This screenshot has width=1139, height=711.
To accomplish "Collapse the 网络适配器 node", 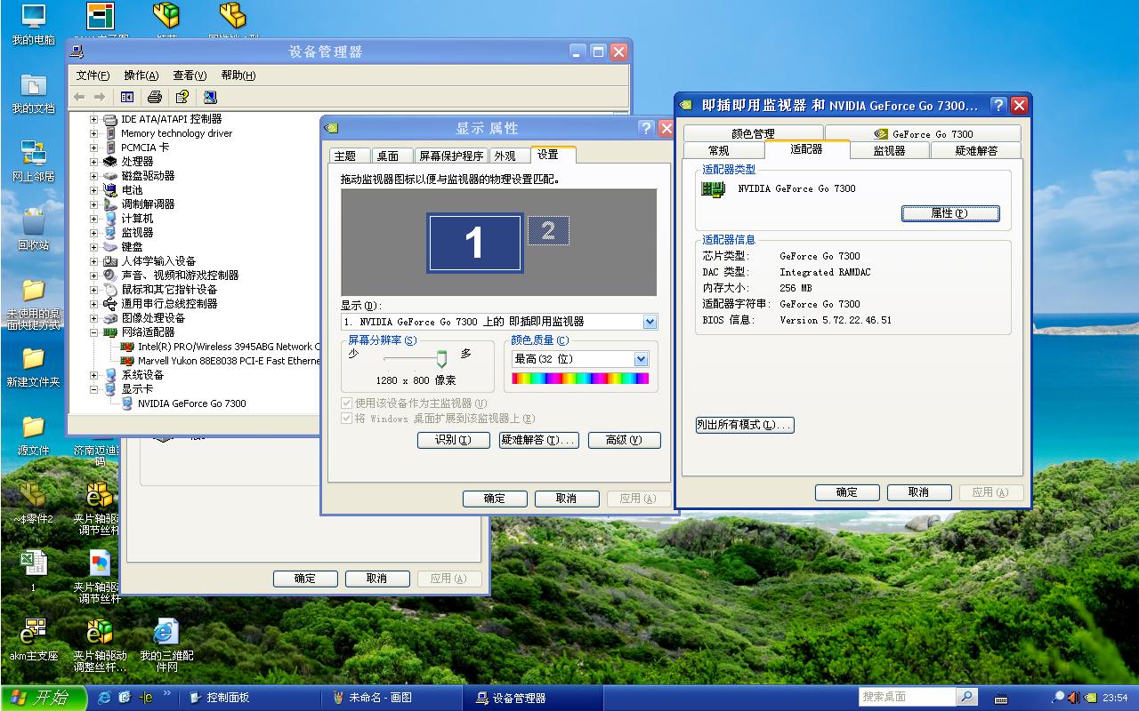I will tap(93, 332).
